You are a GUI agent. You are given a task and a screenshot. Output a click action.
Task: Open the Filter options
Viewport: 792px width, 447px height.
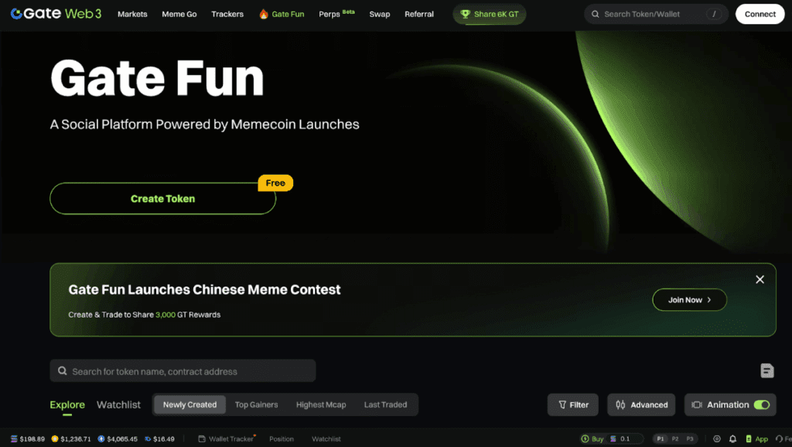click(x=573, y=404)
